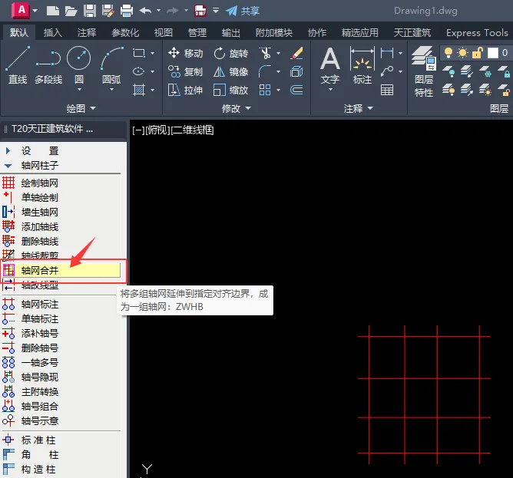513x478 pixels.
Task: Click the DWF export icon
Action: click(200, 11)
